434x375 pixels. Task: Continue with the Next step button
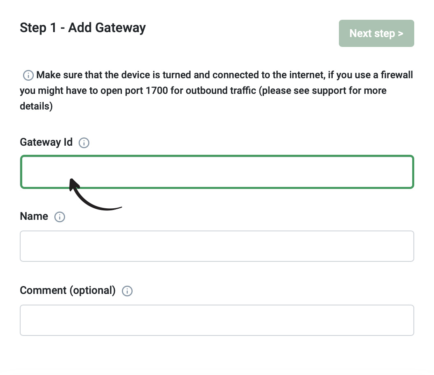tap(376, 33)
